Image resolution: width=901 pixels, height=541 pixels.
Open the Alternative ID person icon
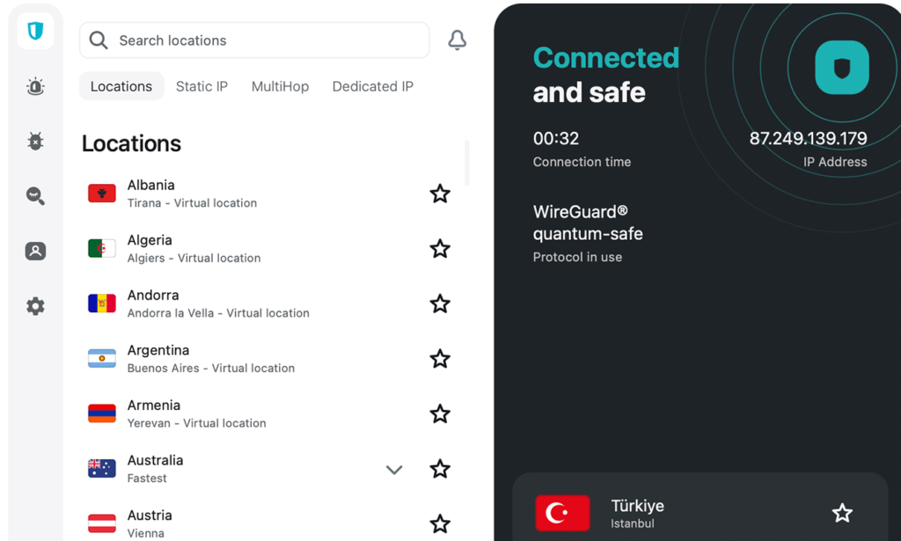35,252
